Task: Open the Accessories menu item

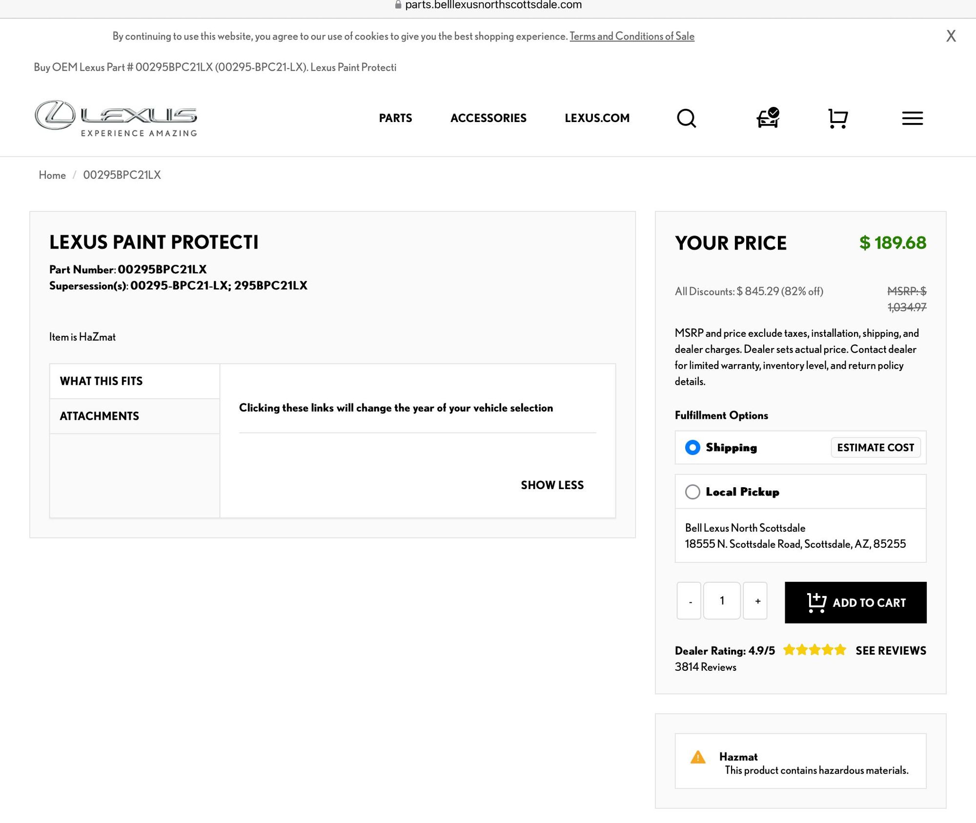Action: click(x=488, y=118)
